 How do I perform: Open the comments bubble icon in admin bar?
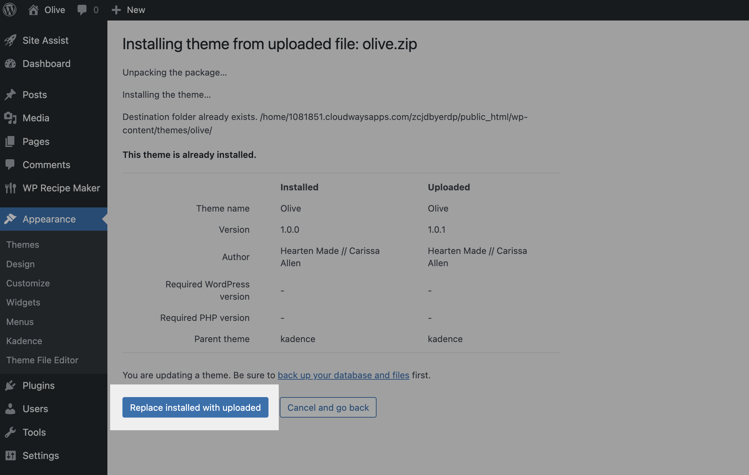click(x=82, y=10)
